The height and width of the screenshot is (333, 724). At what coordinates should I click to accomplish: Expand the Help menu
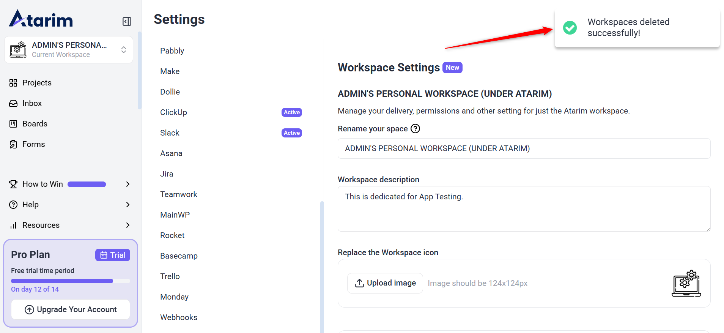point(127,205)
